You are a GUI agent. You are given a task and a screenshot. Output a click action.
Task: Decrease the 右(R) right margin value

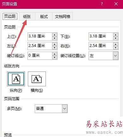point(116,48)
